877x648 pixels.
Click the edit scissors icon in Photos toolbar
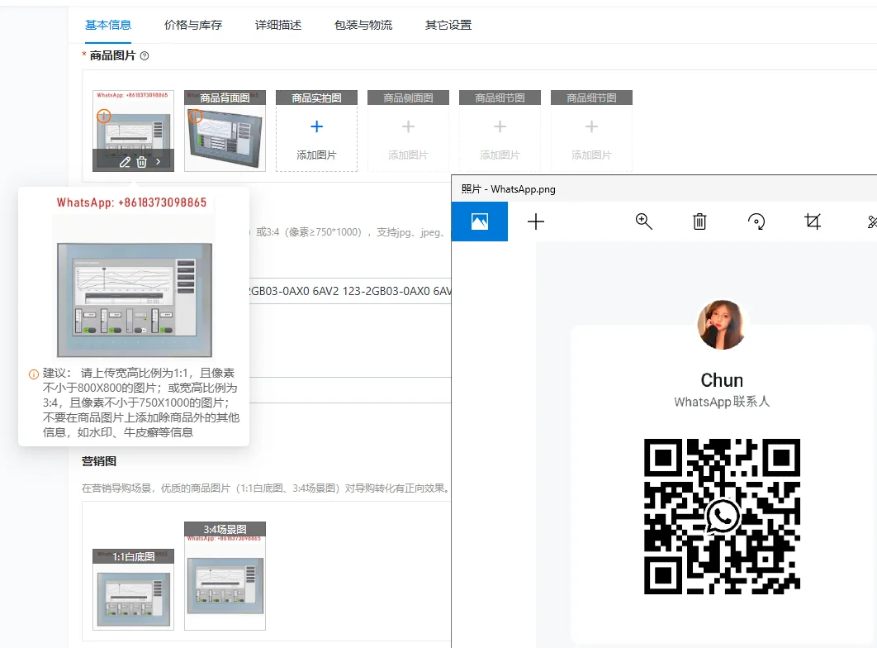click(871, 222)
